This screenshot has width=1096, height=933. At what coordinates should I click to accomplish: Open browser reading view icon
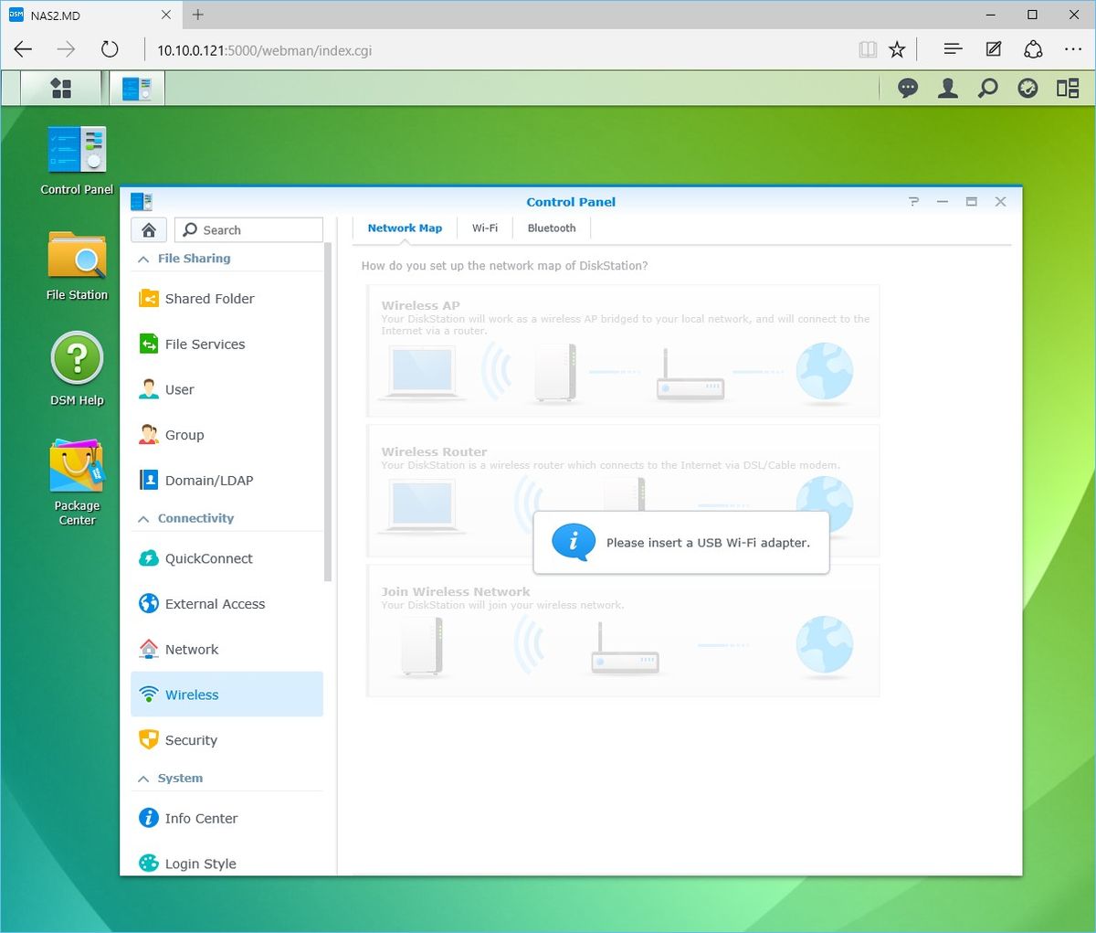tap(868, 50)
